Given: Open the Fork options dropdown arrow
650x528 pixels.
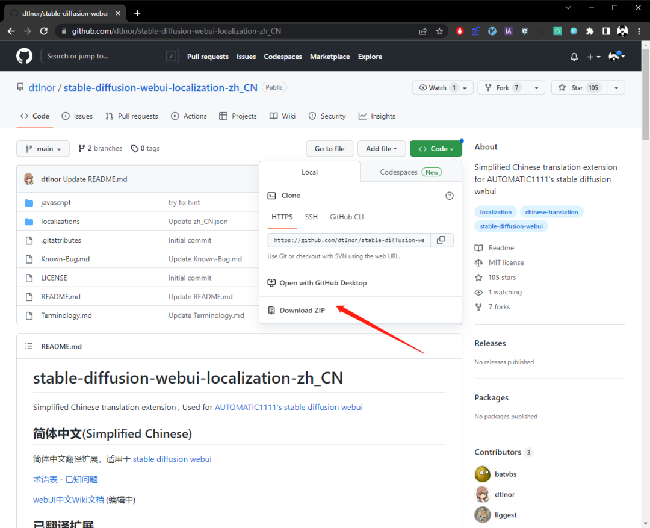Looking at the screenshot, I should point(536,88).
